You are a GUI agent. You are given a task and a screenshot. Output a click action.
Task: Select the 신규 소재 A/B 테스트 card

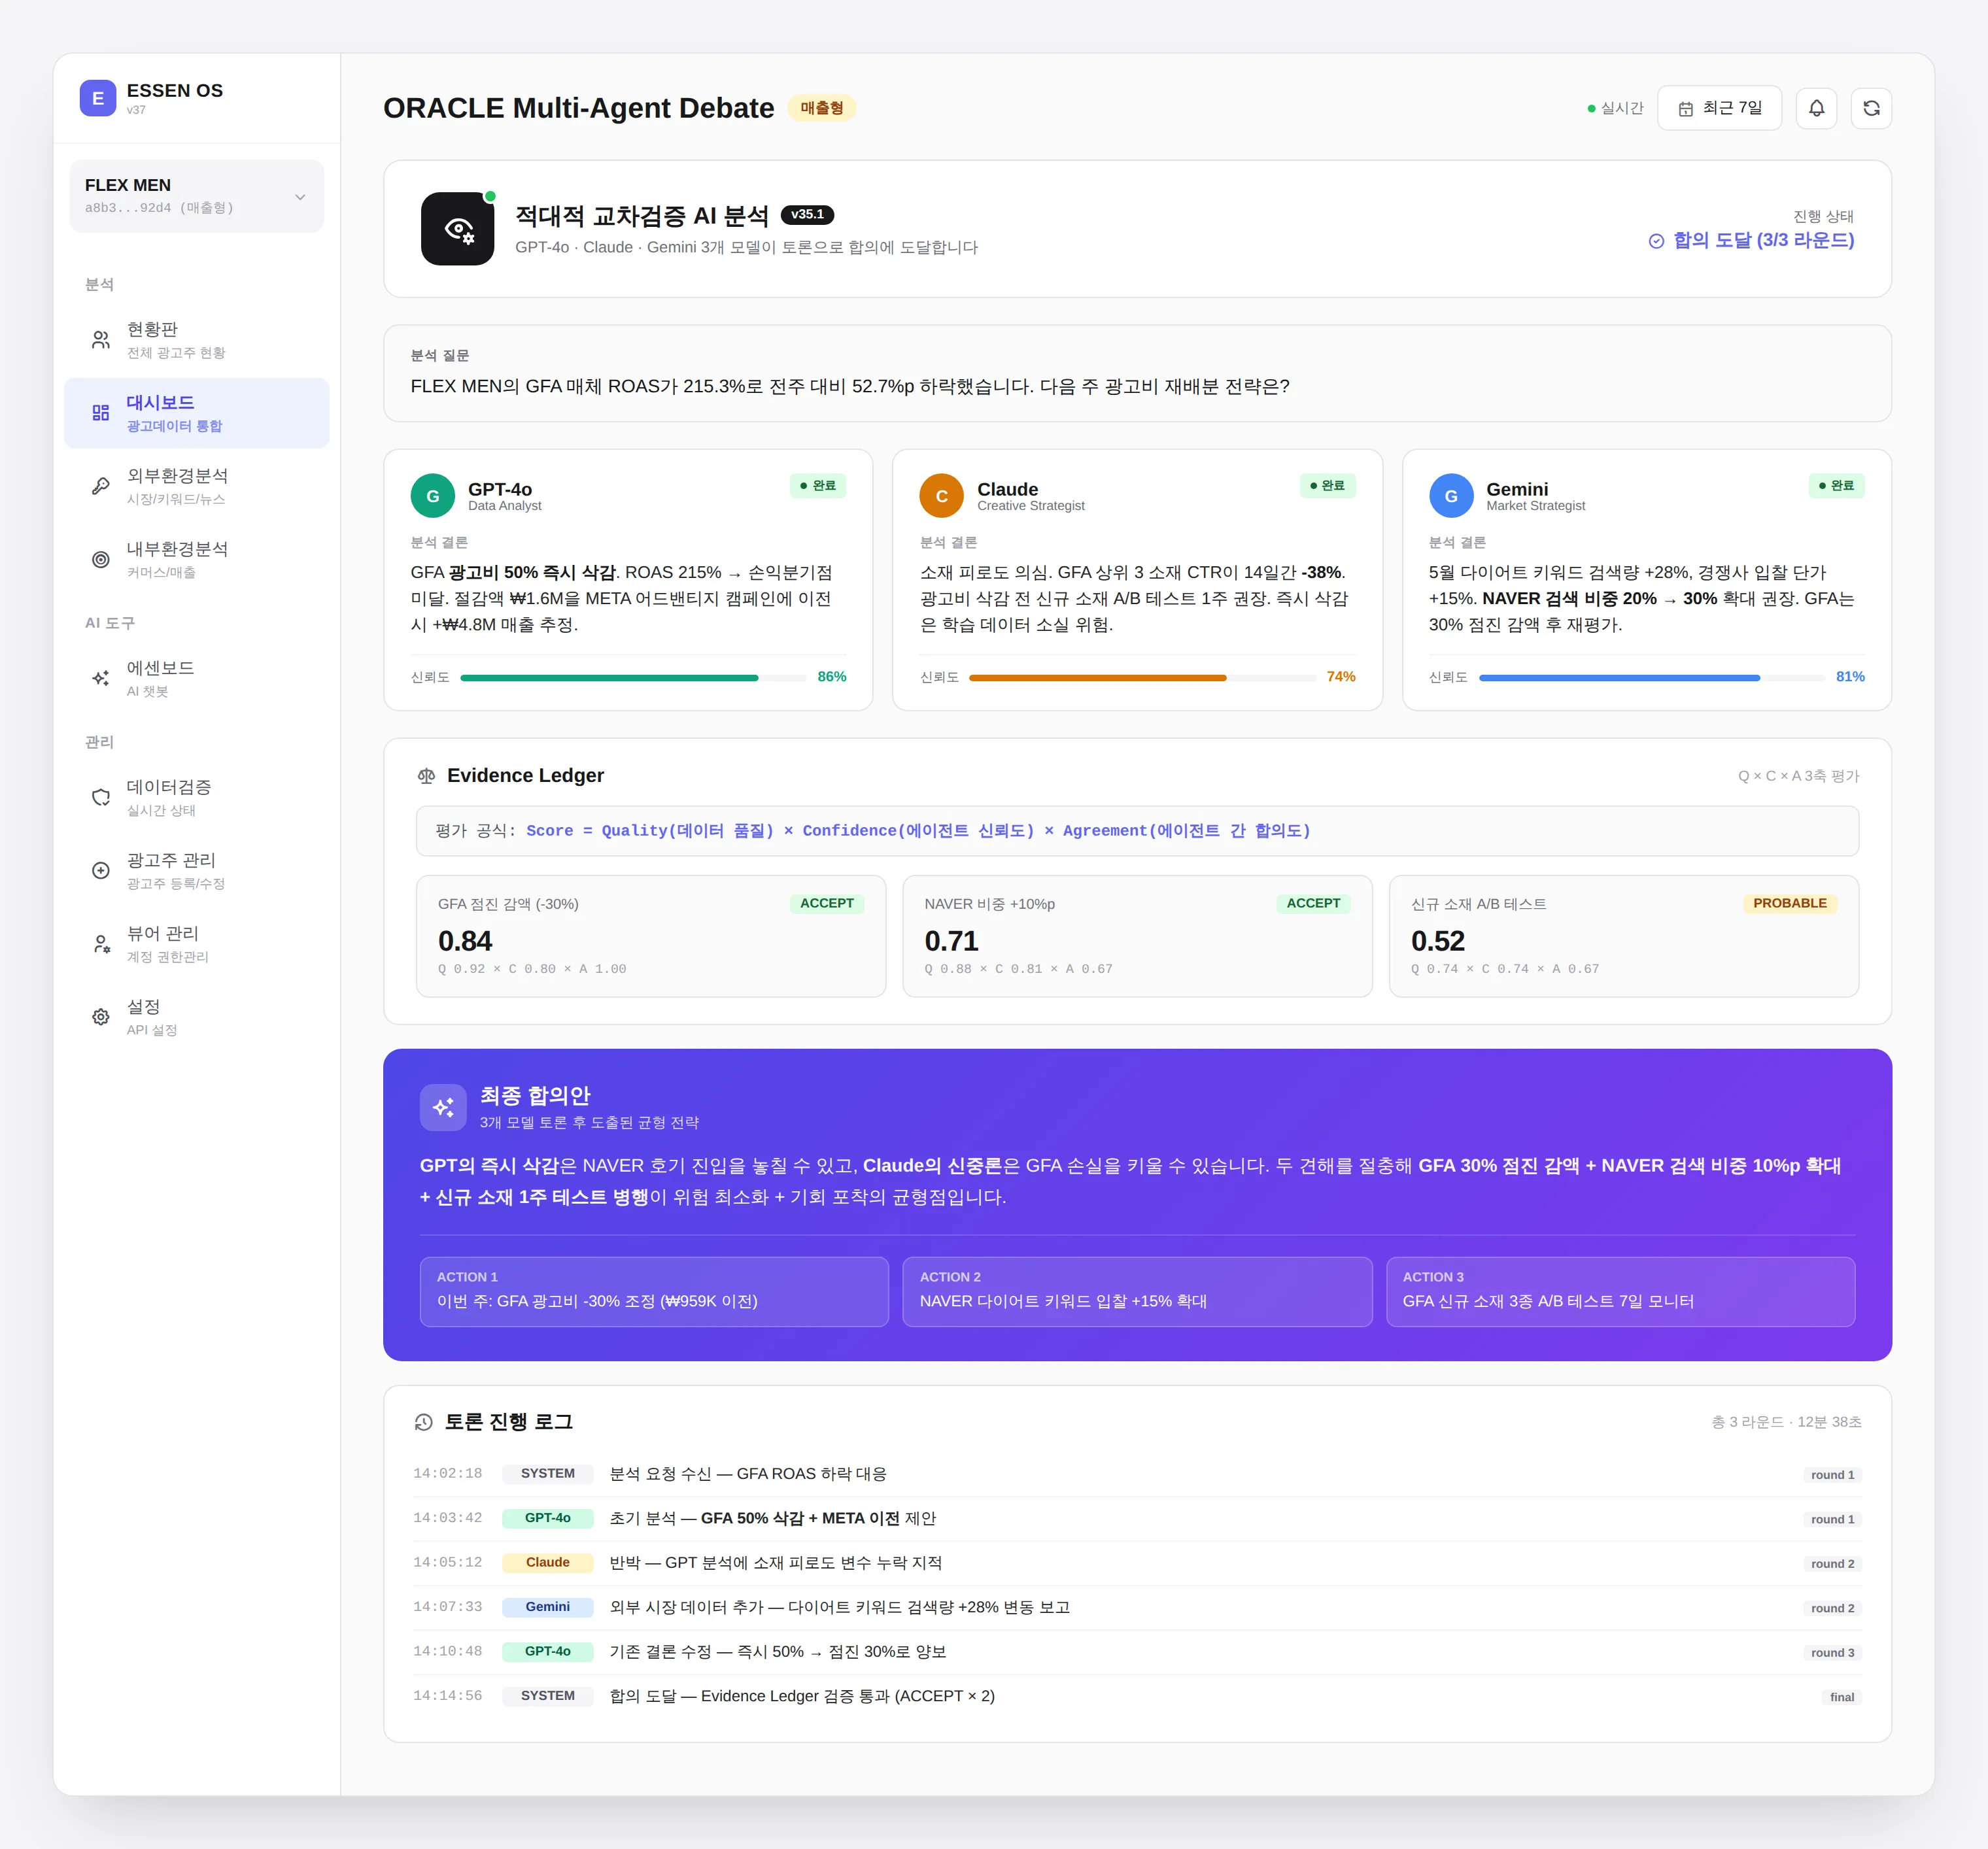pyautogui.click(x=1624, y=936)
